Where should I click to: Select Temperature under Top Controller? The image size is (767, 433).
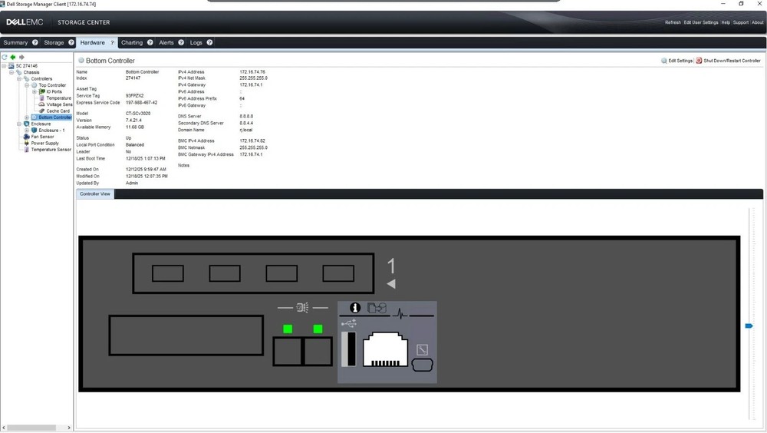59,98
